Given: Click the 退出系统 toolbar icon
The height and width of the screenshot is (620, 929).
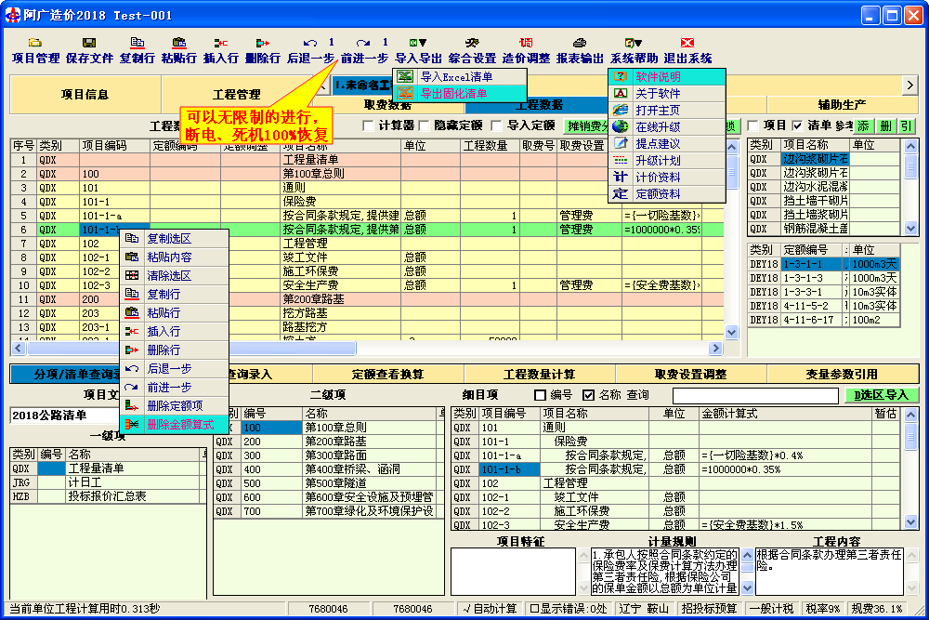Looking at the screenshot, I should coord(687,43).
